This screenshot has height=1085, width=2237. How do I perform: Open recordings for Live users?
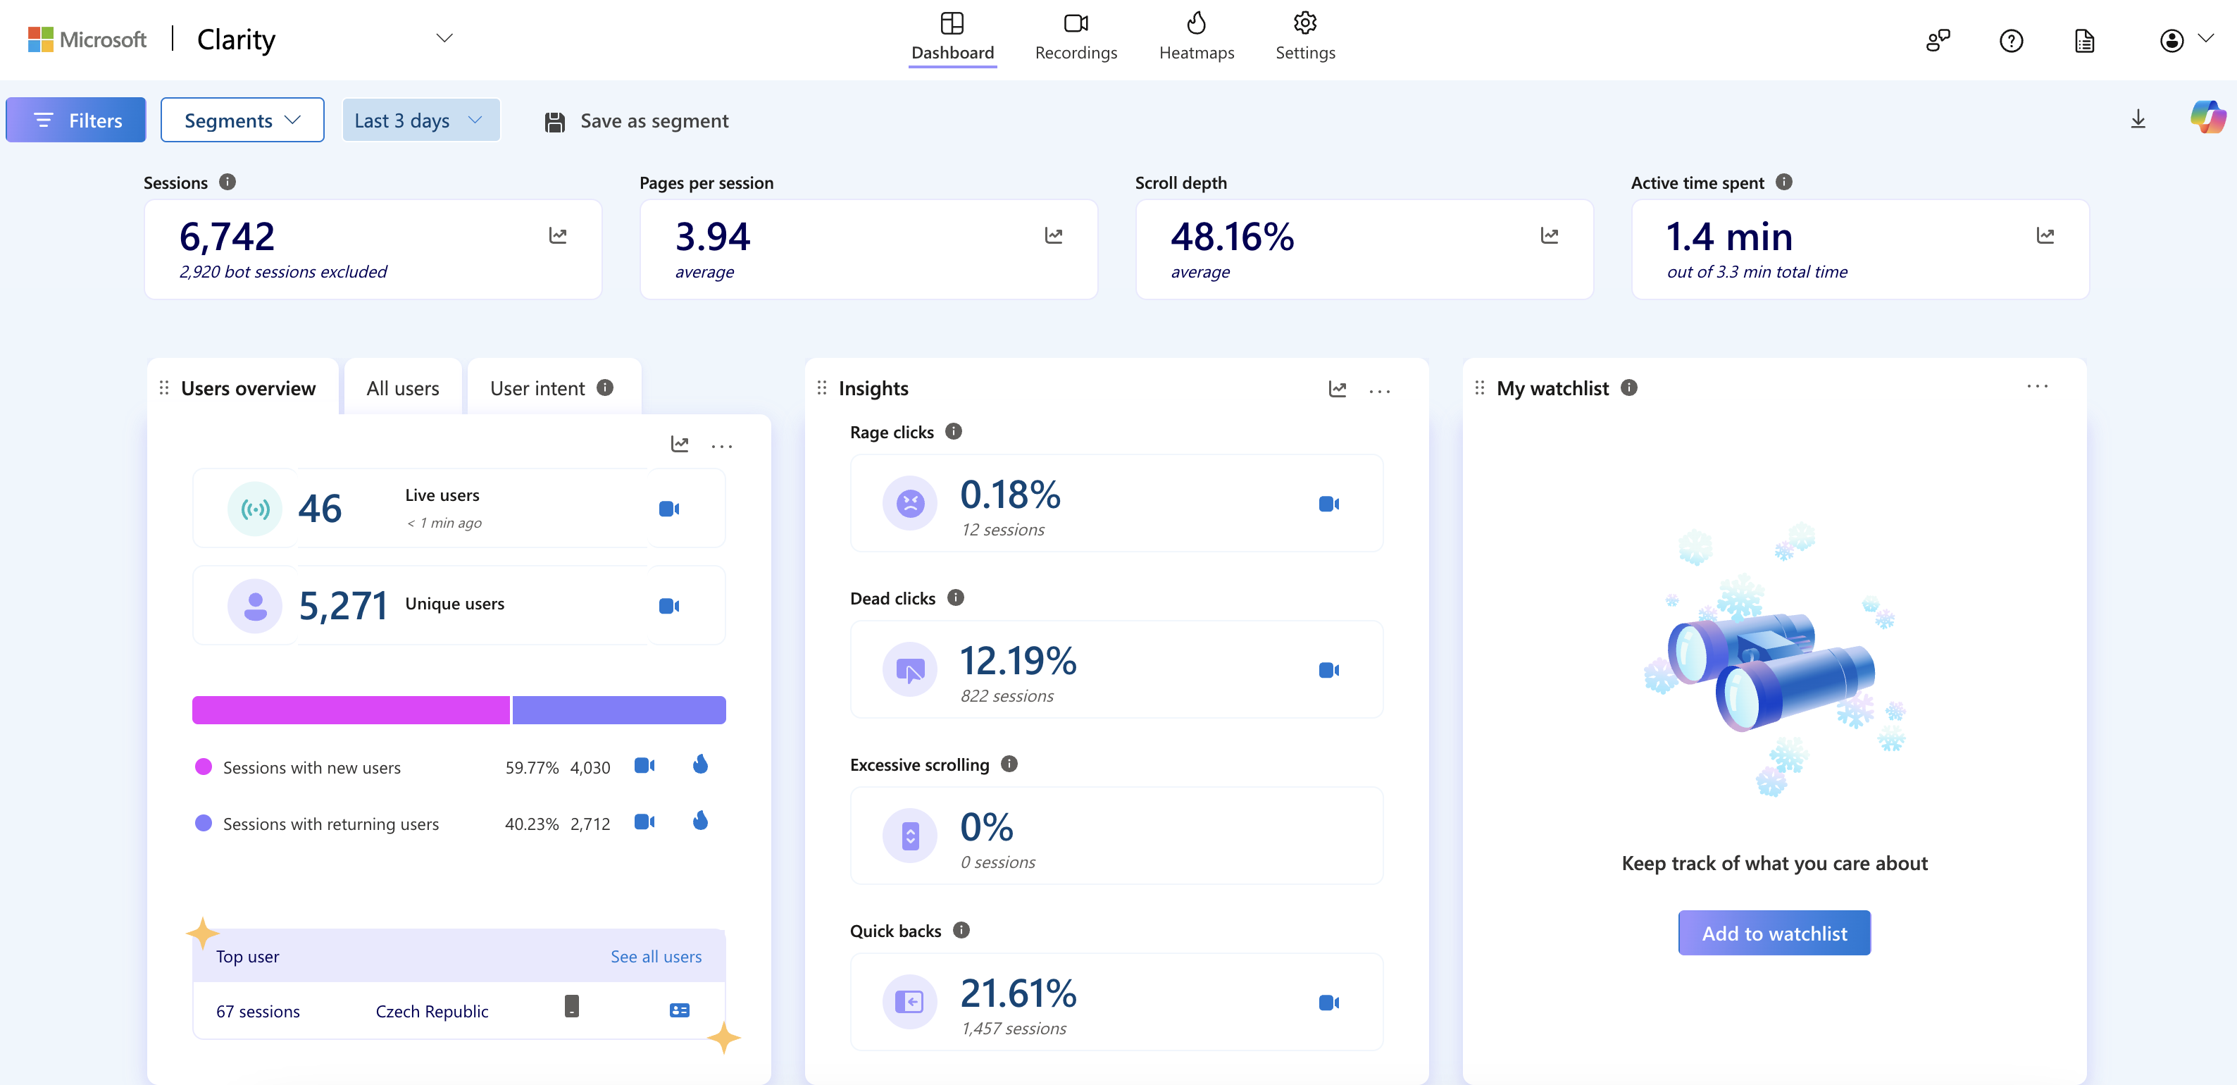668,509
